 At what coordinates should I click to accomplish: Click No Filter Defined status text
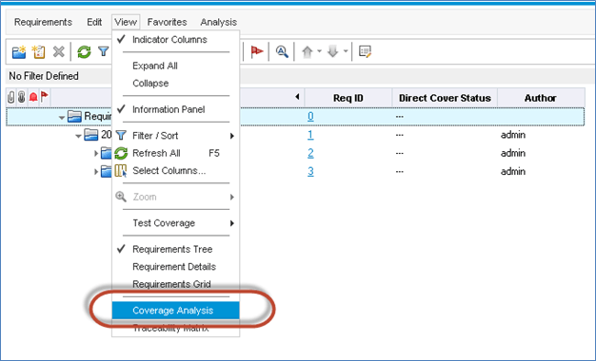pyautogui.click(x=44, y=76)
